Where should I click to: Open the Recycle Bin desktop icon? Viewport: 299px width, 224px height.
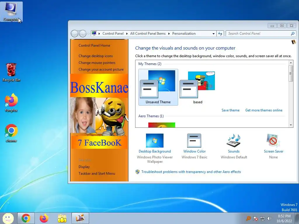pos(11,73)
